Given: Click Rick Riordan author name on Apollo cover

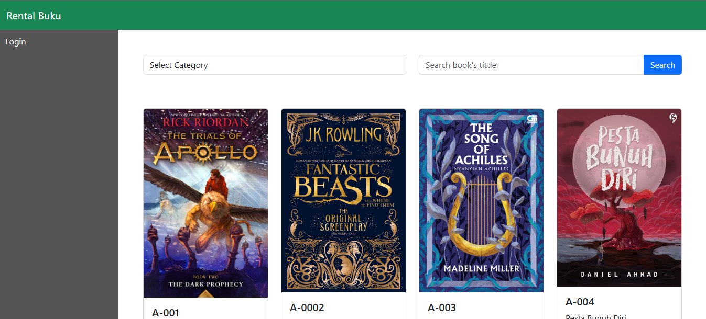Looking at the screenshot, I should point(205,122).
